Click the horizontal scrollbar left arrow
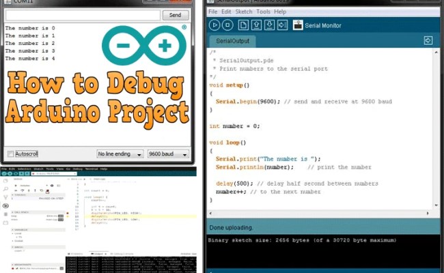The image size is (444, 273). point(210,214)
